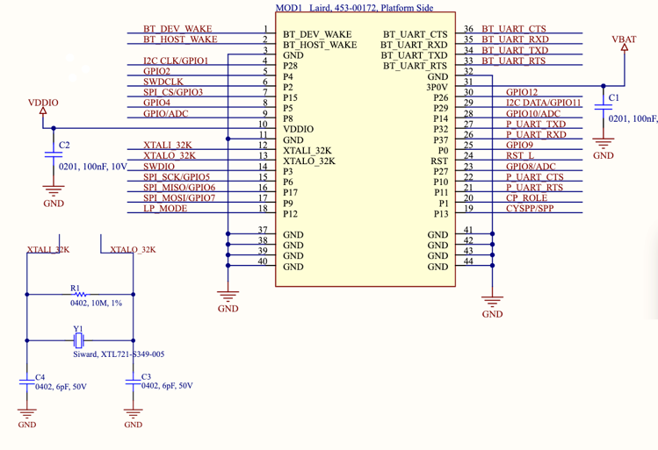The width and height of the screenshot is (658, 450).
Task: Click the P37 pin name inside module
Action: click(x=441, y=140)
